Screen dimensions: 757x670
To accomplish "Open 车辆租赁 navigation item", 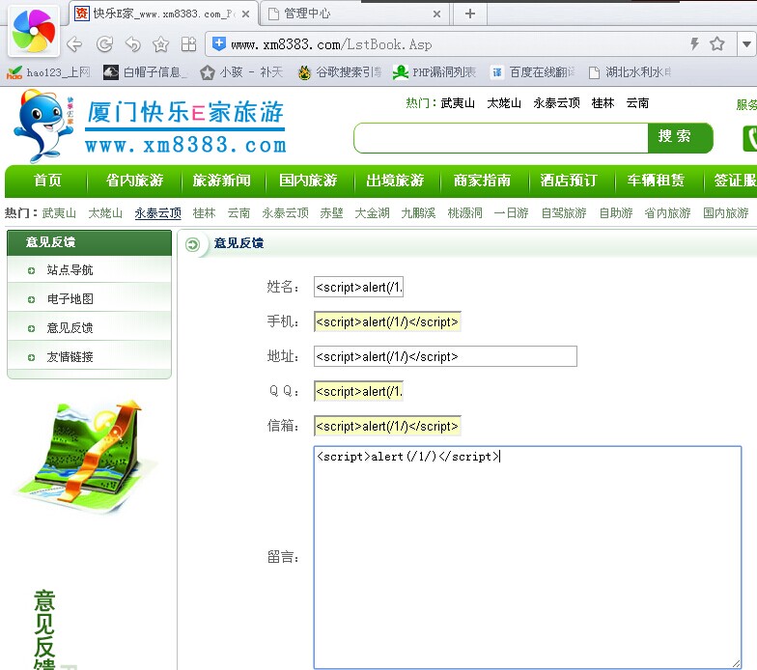I will pyautogui.click(x=656, y=181).
